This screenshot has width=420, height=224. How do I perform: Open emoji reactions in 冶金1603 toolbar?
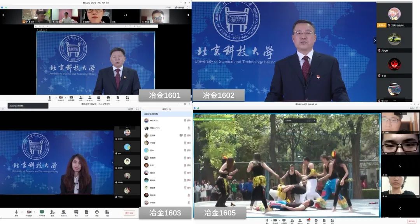pyautogui.click(x=97, y=212)
